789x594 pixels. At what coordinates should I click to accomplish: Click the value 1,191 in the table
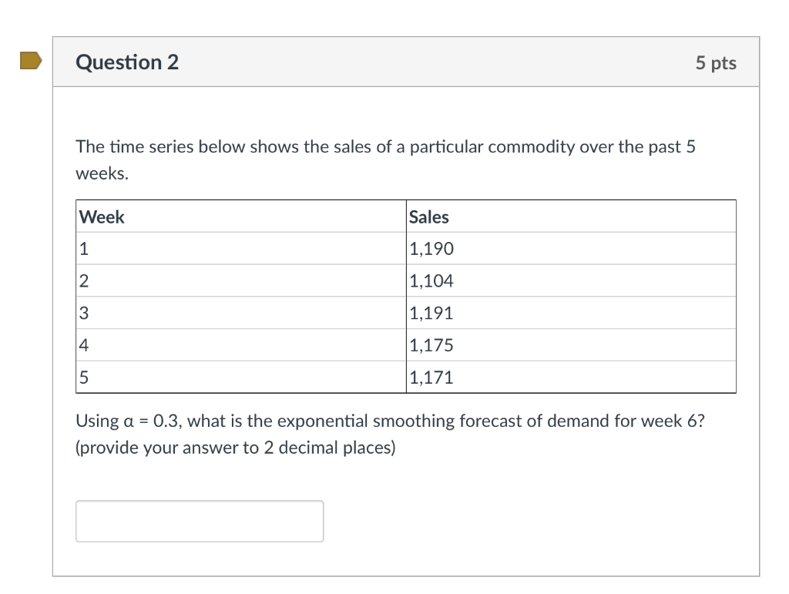click(x=431, y=313)
